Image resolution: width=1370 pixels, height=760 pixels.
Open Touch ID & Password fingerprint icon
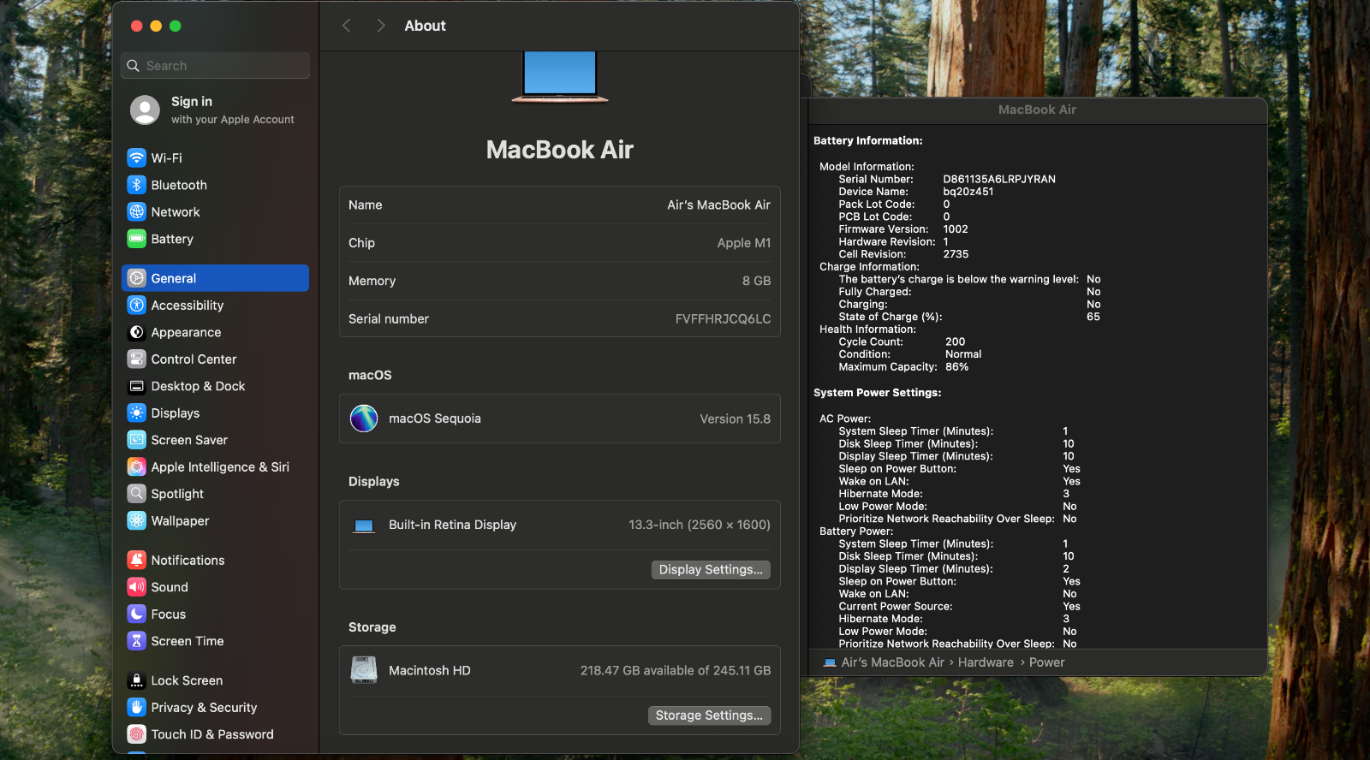tap(137, 734)
